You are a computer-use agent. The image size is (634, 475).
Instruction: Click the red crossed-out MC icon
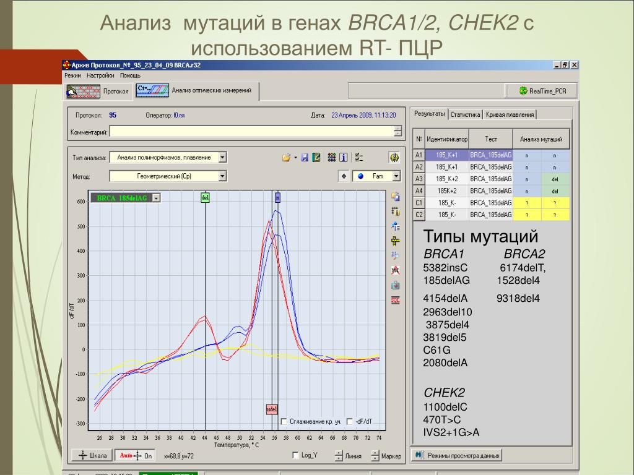[396, 270]
